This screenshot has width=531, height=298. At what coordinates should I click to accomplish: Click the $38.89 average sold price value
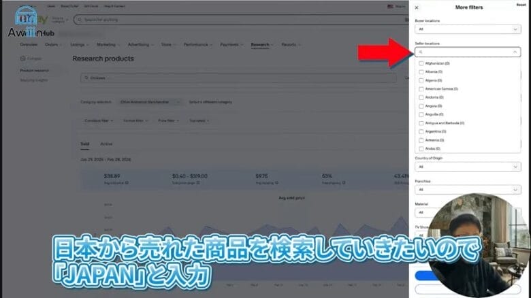tap(112, 176)
